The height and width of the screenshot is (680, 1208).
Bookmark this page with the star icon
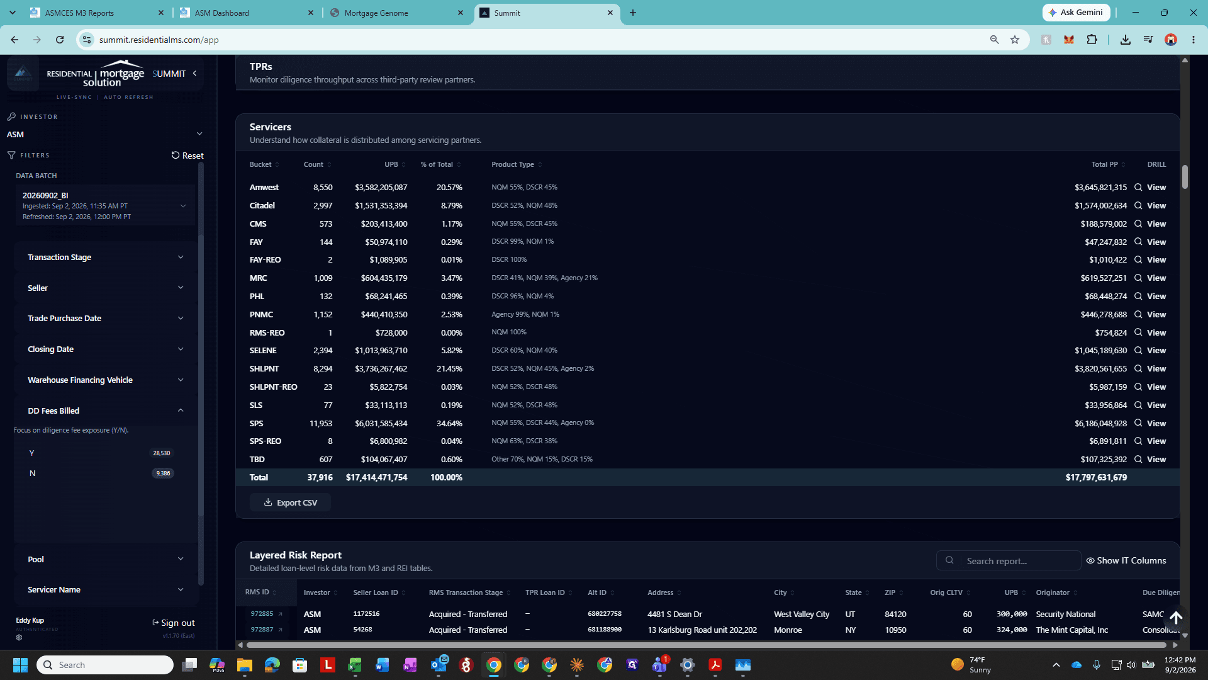pyautogui.click(x=1015, y=40)
